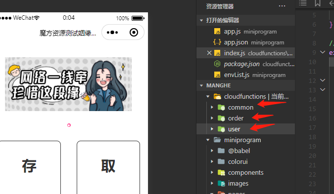The image size is (334, 194).
Task: Expand the @babel folder arrow
Action: [212, 151]
